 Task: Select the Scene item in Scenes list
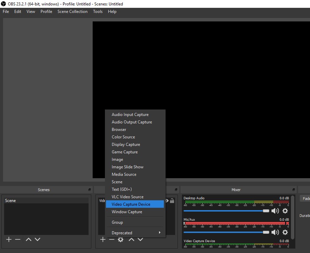click(46, 201)
